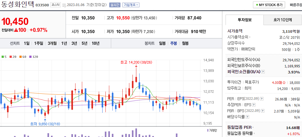Click the orange 60-day moving average swatch
302x137 pixels.
pos(20,57)
